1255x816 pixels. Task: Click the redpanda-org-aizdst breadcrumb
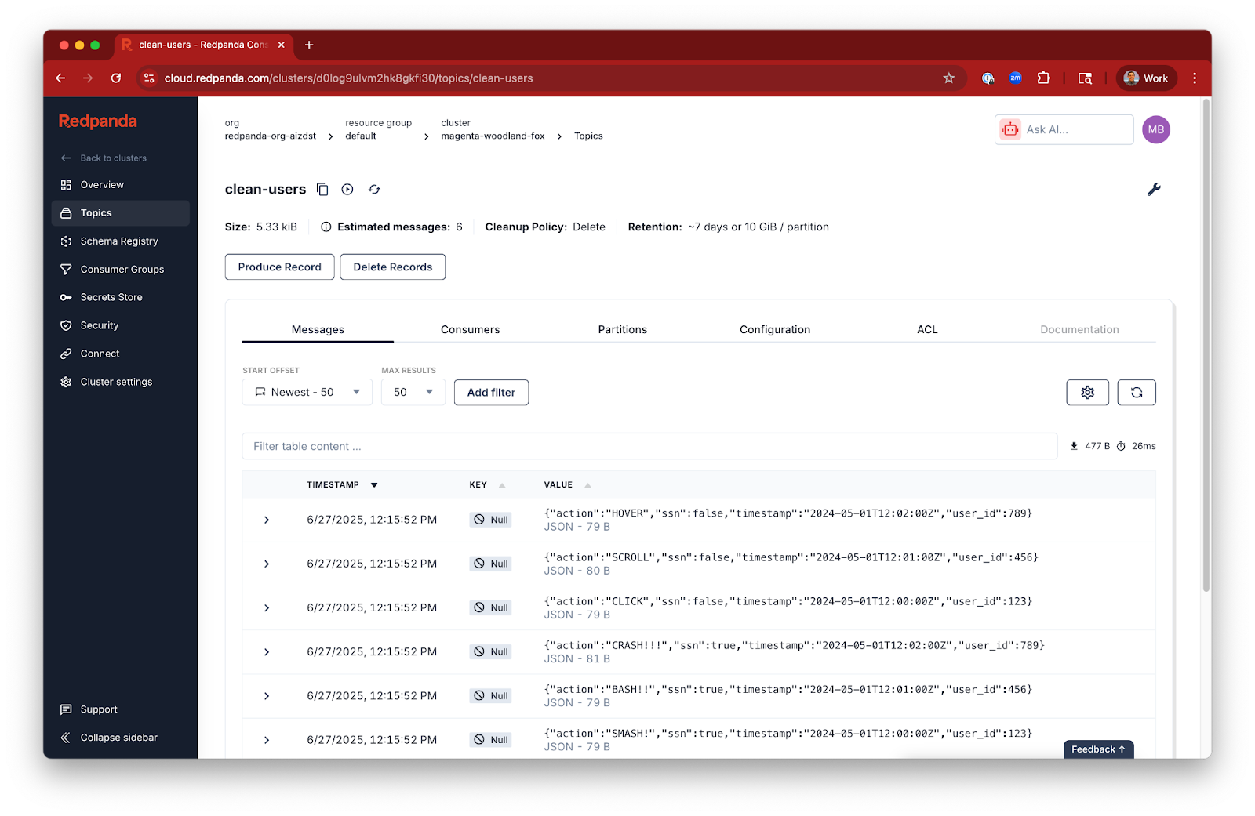coord(270,136)
